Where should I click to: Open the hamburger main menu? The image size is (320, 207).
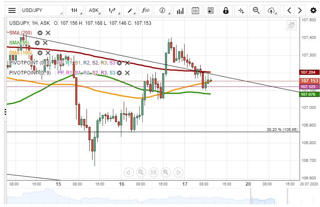(x=12, y=10)
